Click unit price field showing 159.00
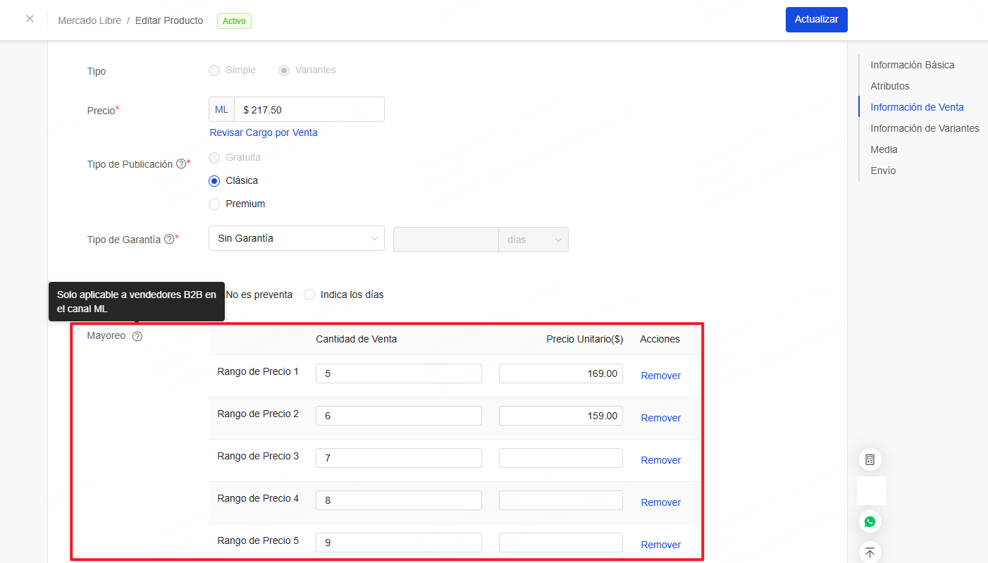Screen dimensions: 988x563 561,416
